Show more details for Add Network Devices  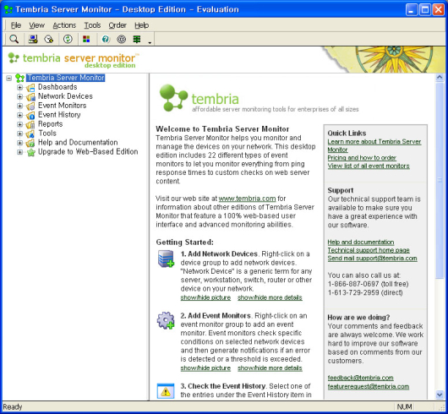click(x=270, y=297)
